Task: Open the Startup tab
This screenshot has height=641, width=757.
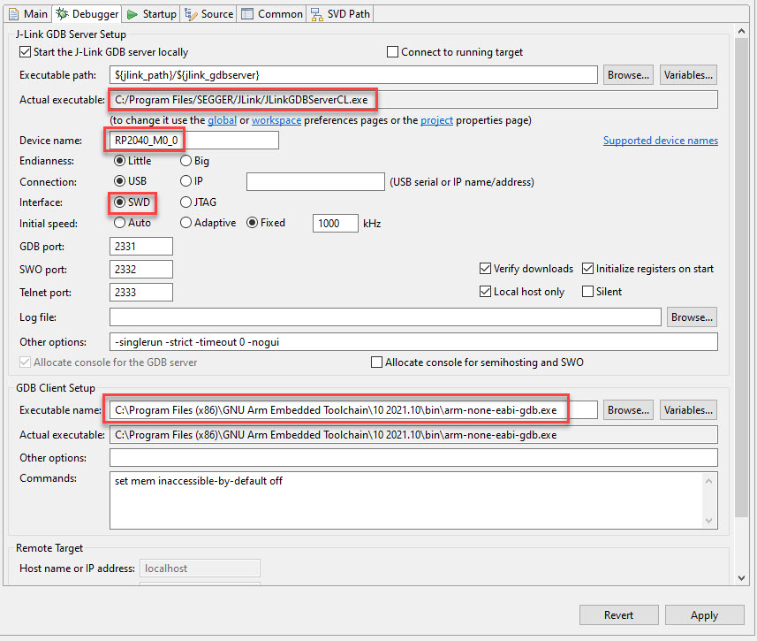Action: tap(152, 14)
